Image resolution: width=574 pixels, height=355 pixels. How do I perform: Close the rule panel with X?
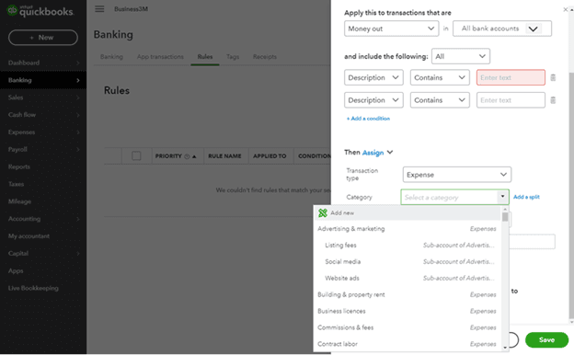(x=565, y=9)
